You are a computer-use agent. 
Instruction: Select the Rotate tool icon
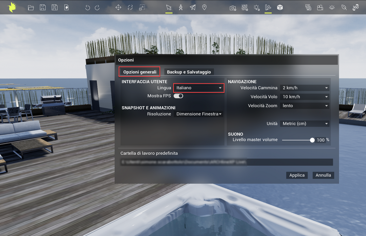[130, 8]
